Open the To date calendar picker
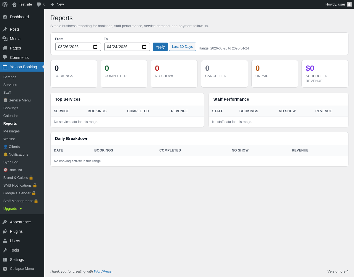This screenshot has width=354, height=277. pos(144,47)
